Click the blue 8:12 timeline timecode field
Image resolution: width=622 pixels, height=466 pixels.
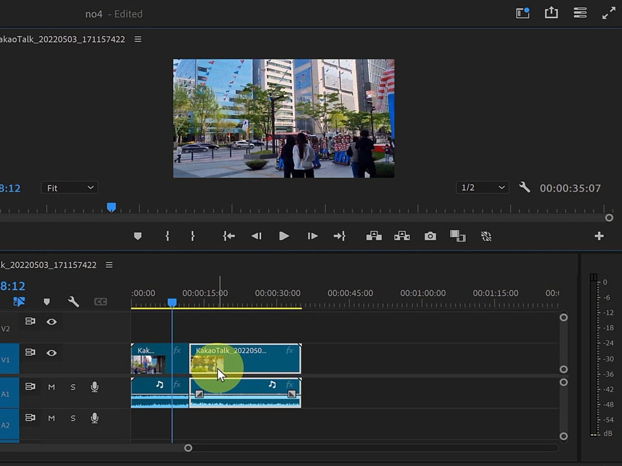13,286
